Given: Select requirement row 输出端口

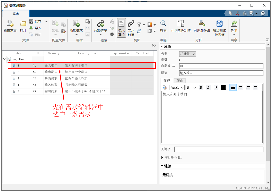Looking at the screenshot, I should coord(82,72).
